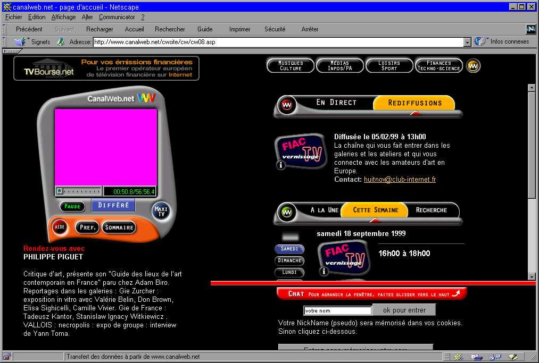Collapse the personal toolbar handle
539x363 pixels.
point(11,51)
